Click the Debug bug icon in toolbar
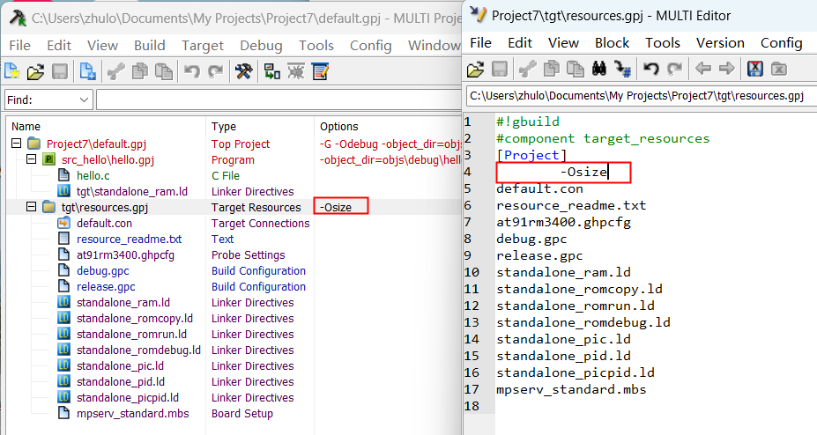This screenshot has height=435, width=817. coord(296,71)
